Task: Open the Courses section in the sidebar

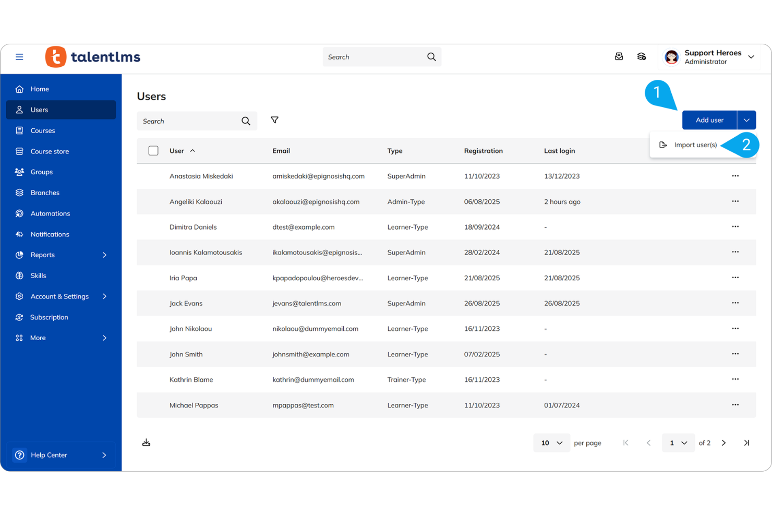Action: click(42, 130)
